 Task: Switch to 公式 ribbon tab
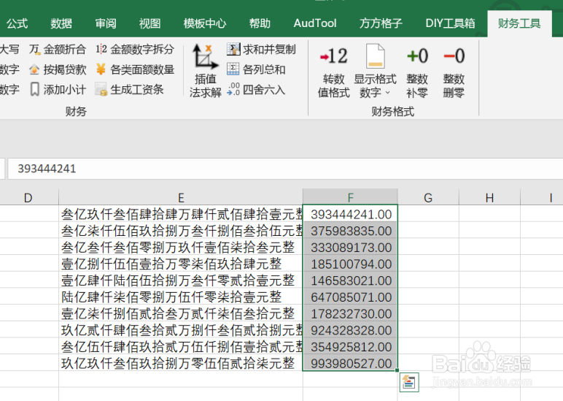17,23
